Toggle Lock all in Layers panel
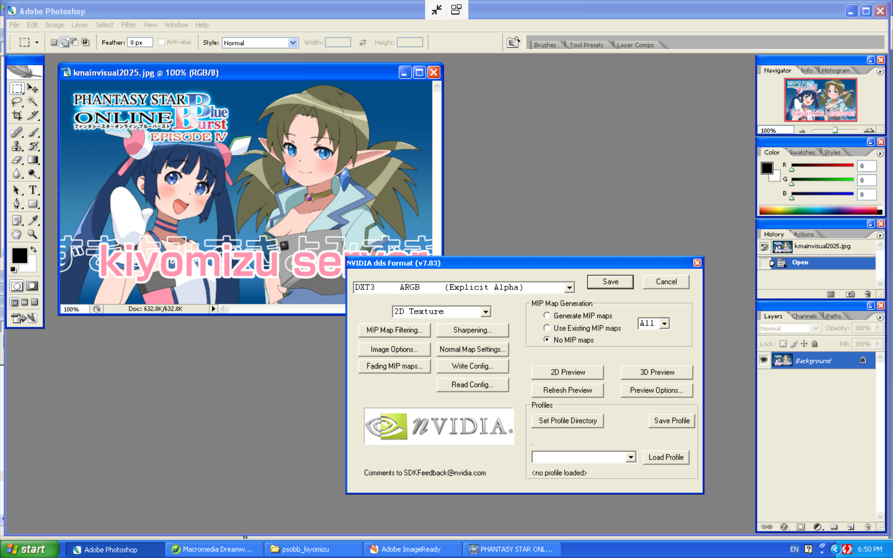This screenshot has width=893, height=558. click(814, 344)
